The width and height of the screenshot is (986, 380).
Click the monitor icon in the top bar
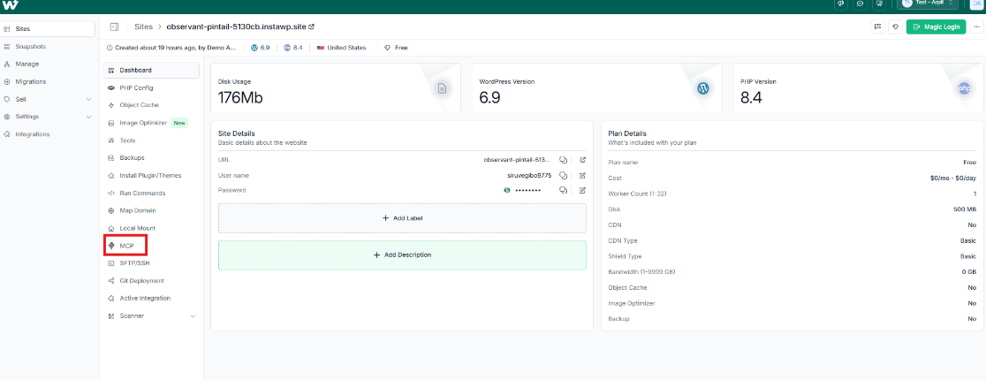878,4
